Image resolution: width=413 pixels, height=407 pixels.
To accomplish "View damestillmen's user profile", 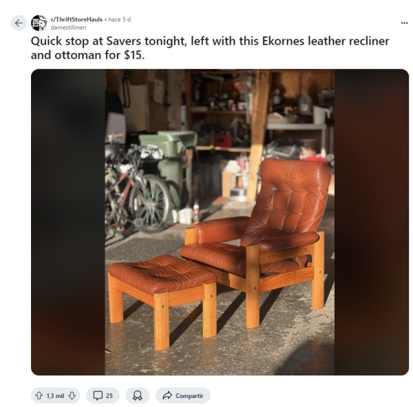I will tap(68, 28).
